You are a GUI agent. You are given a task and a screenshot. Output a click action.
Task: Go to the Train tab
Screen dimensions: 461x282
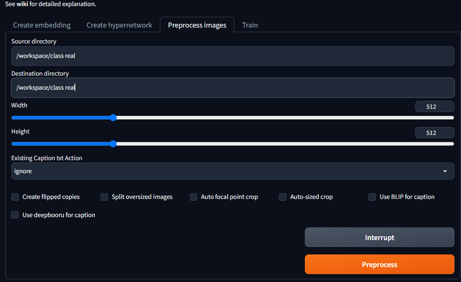[250, 25]
